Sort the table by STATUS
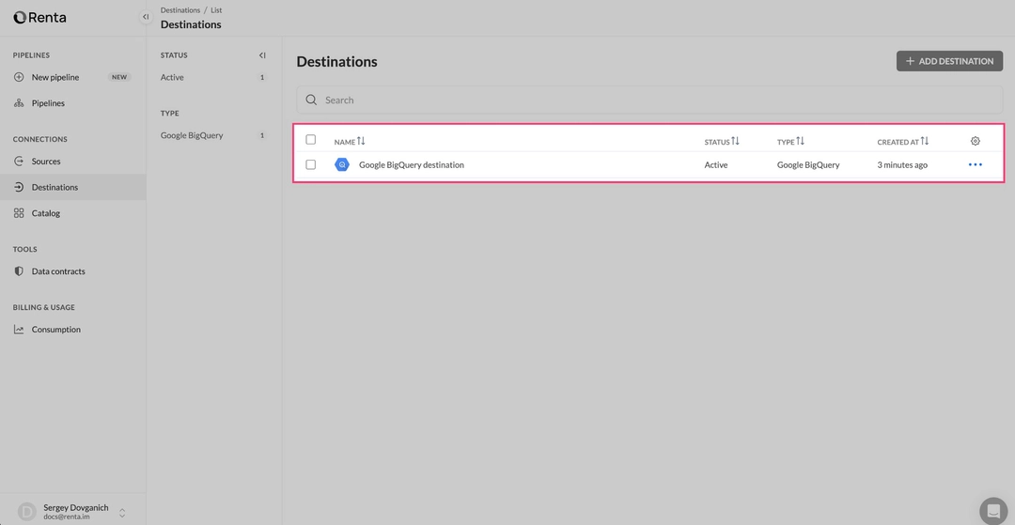This screenshot has width=1015, height=525. tap(722, 141)
